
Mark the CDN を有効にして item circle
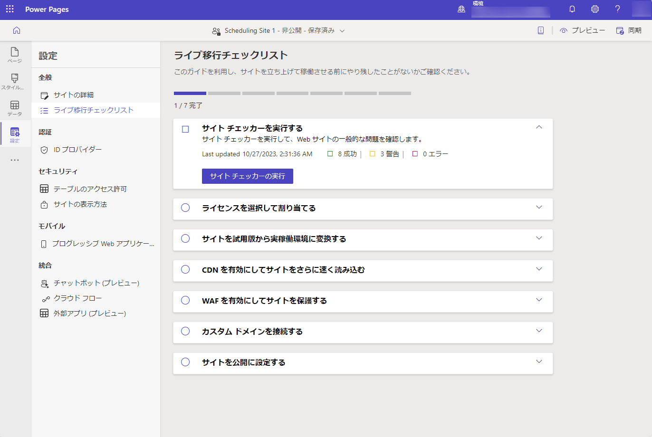185,269
